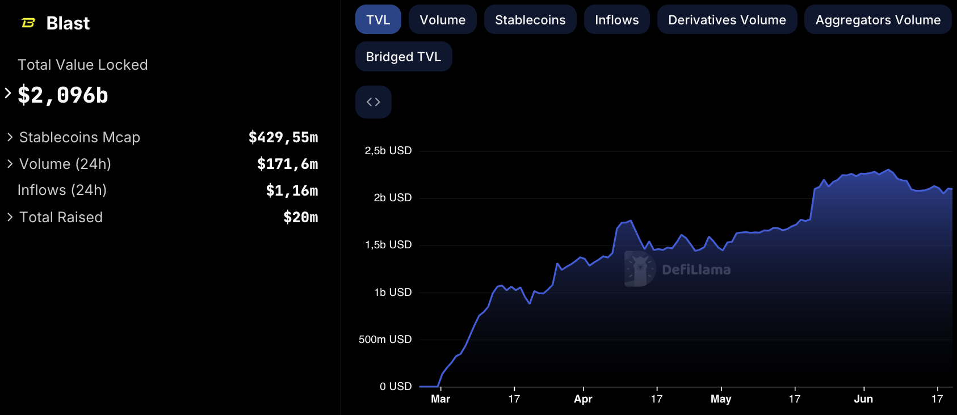Screen dimensions: 957x415
Task: Open the embed code icon button
Action: tap(373, 102)
